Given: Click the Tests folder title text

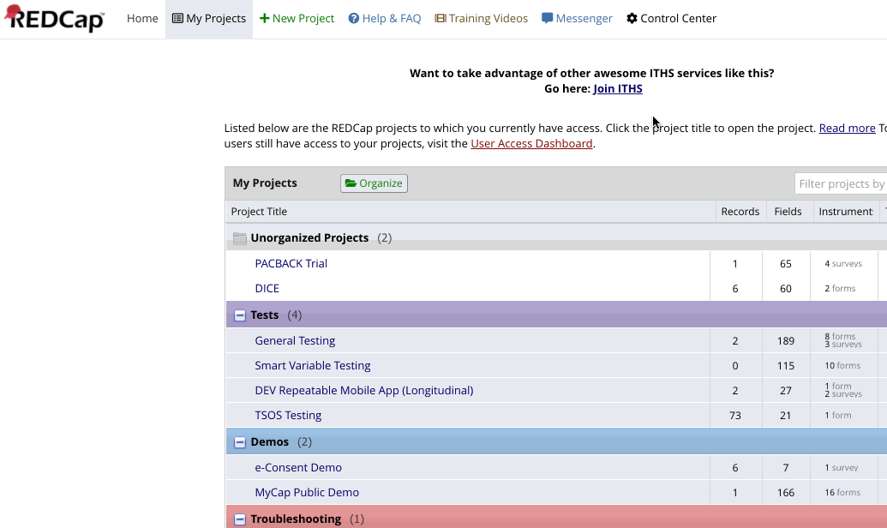Looking at the screenshot, I should tap(265, 315).
